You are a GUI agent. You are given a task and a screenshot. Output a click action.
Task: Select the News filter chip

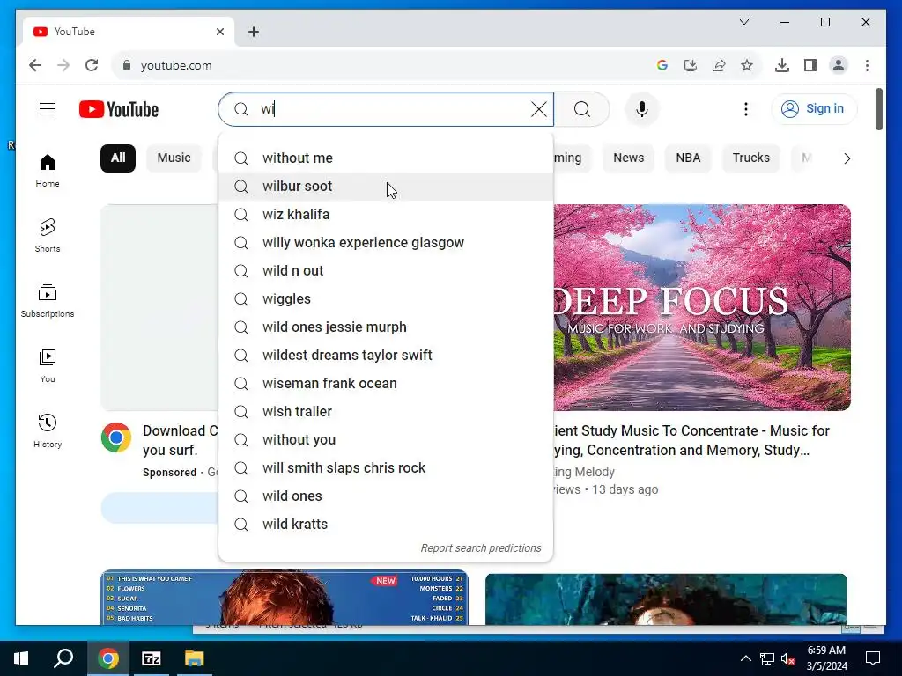click(x=628, y=158)
